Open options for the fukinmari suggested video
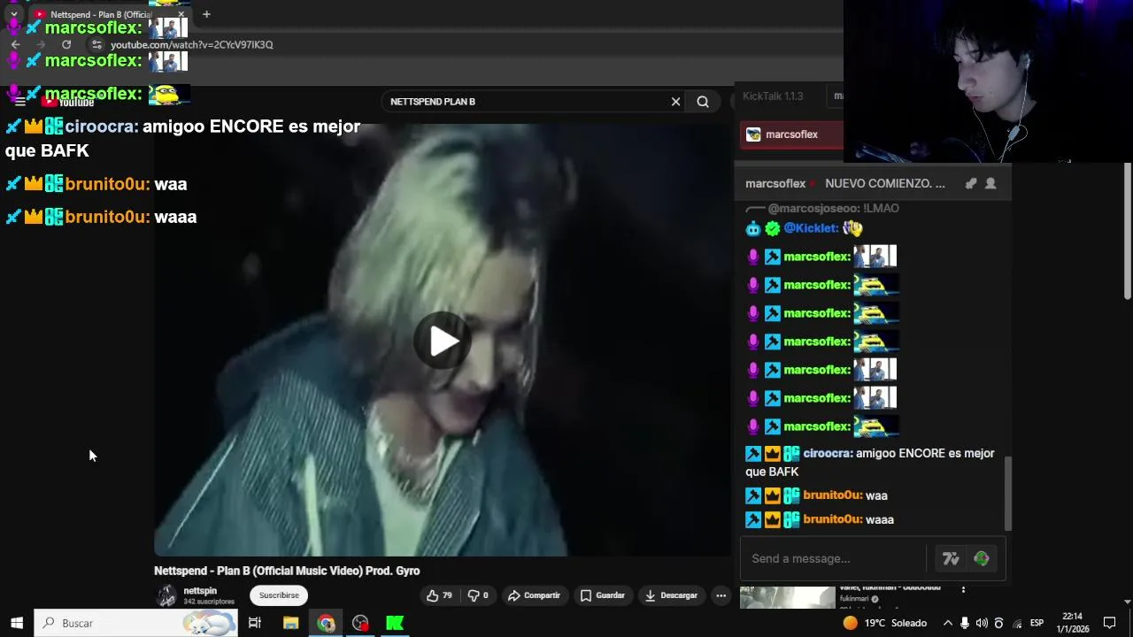This screenshot has height=637, width=1133. [x=963, y=589]
